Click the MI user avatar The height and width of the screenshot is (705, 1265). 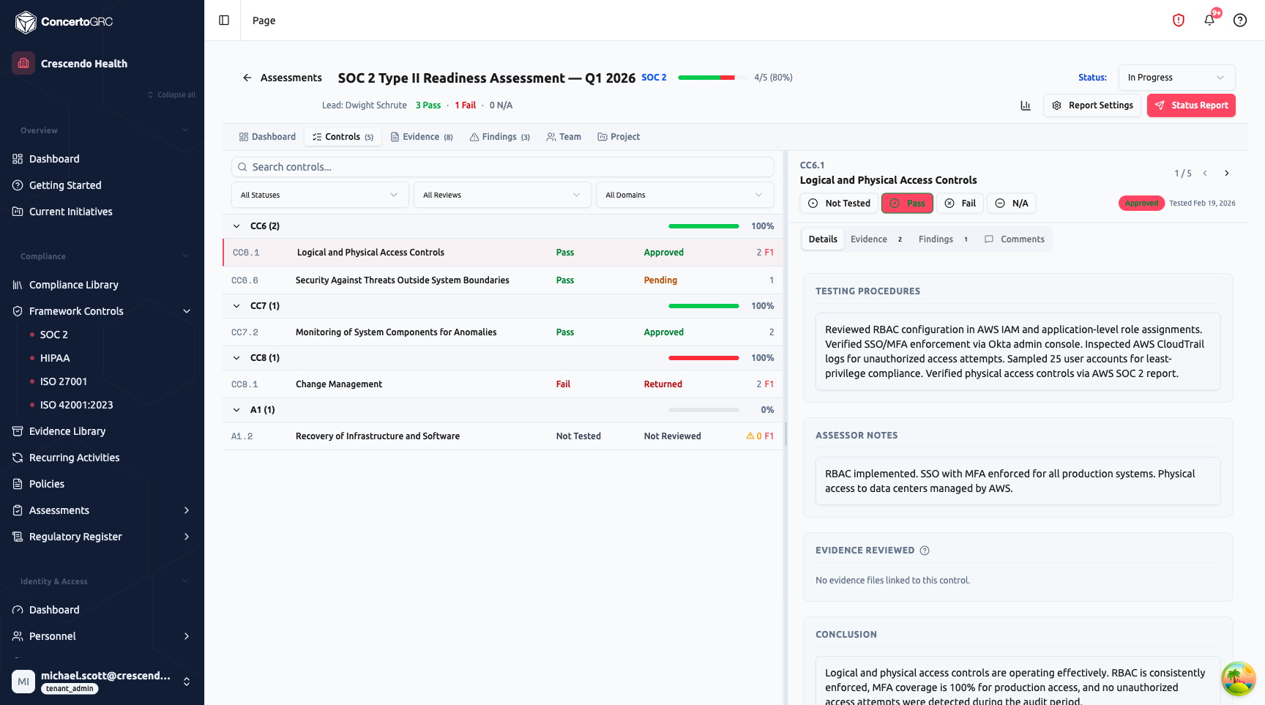coord(23,682)
